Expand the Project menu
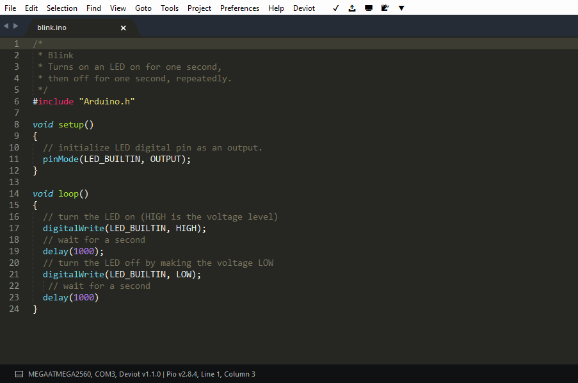The width and height of the screenshot is (578, 383). pyautogui.click(x=199, y=8)
